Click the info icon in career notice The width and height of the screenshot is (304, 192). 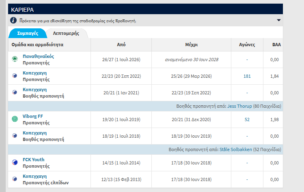coord(13,20)
